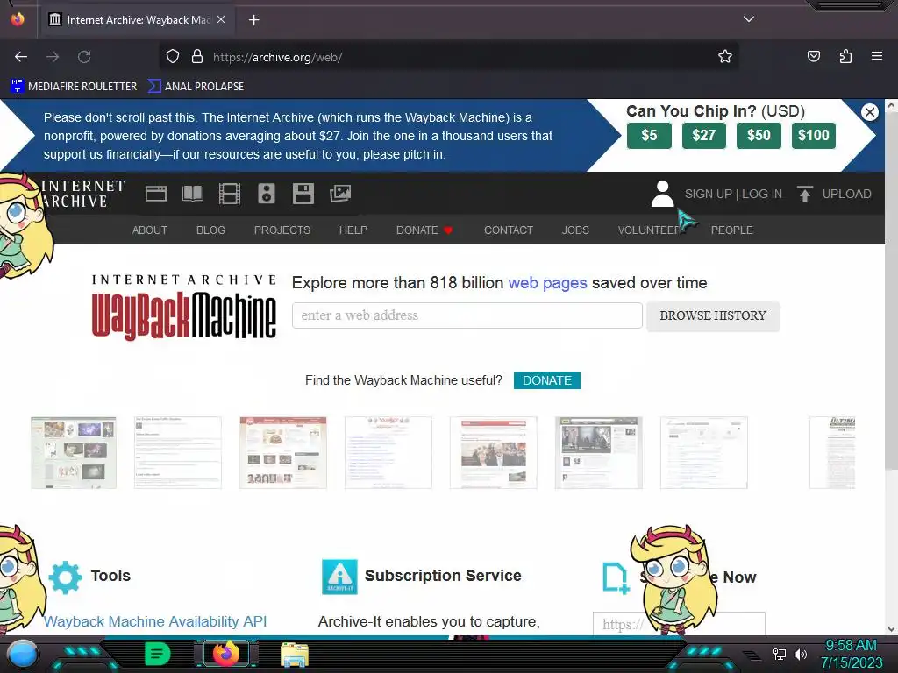Open the MEDIAFIRE ROULETTER bookmark
898x673 pixels.
pos(74,87)
